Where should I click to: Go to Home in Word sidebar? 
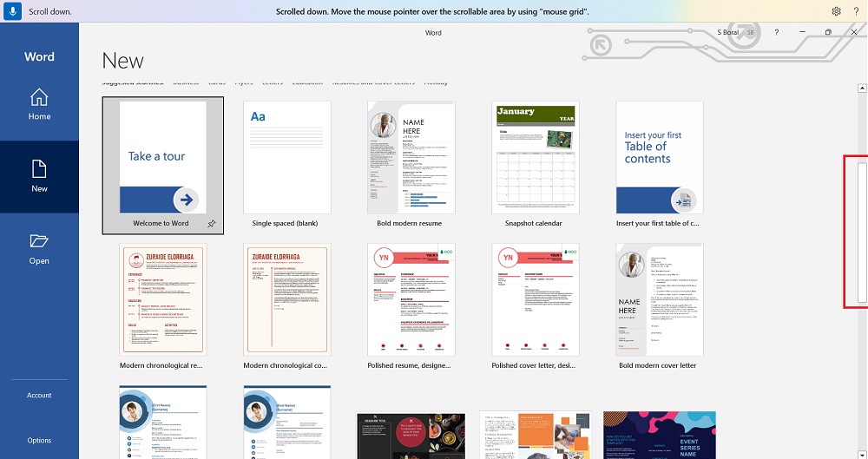pyautogui.click(x=39, y=105)
